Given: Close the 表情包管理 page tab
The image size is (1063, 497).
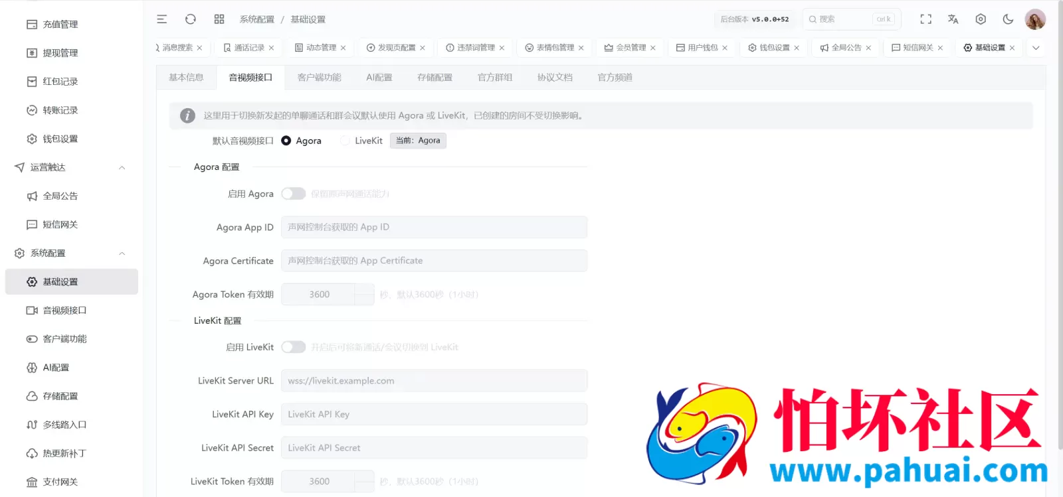Looking at the screenshot, I should click(x=581, y=48).
